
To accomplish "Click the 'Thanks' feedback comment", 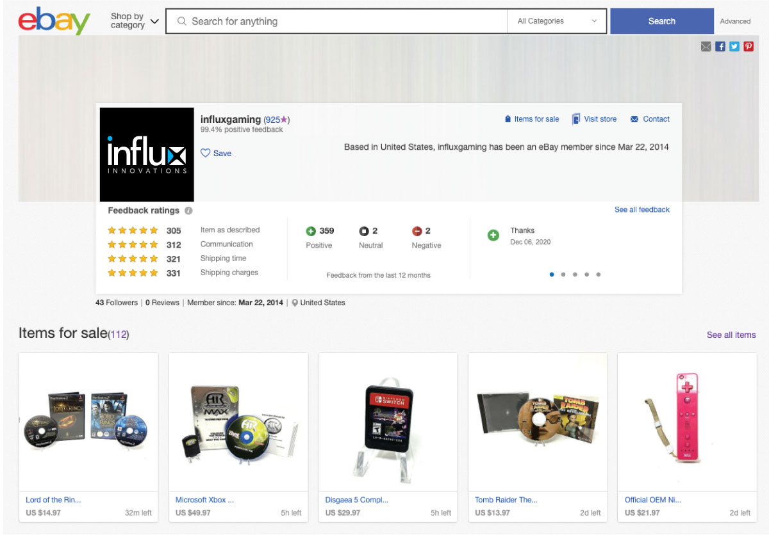I will pyautogui.click(x=522, y=230).
